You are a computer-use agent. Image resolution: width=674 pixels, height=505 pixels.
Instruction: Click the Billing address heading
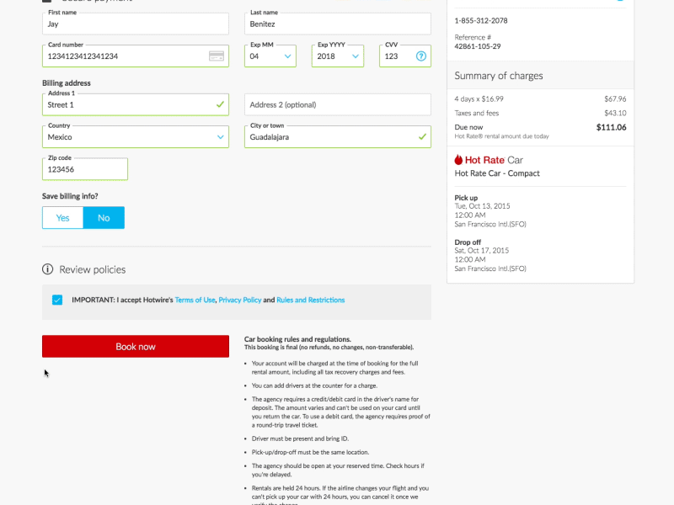[x=67, y=82]
